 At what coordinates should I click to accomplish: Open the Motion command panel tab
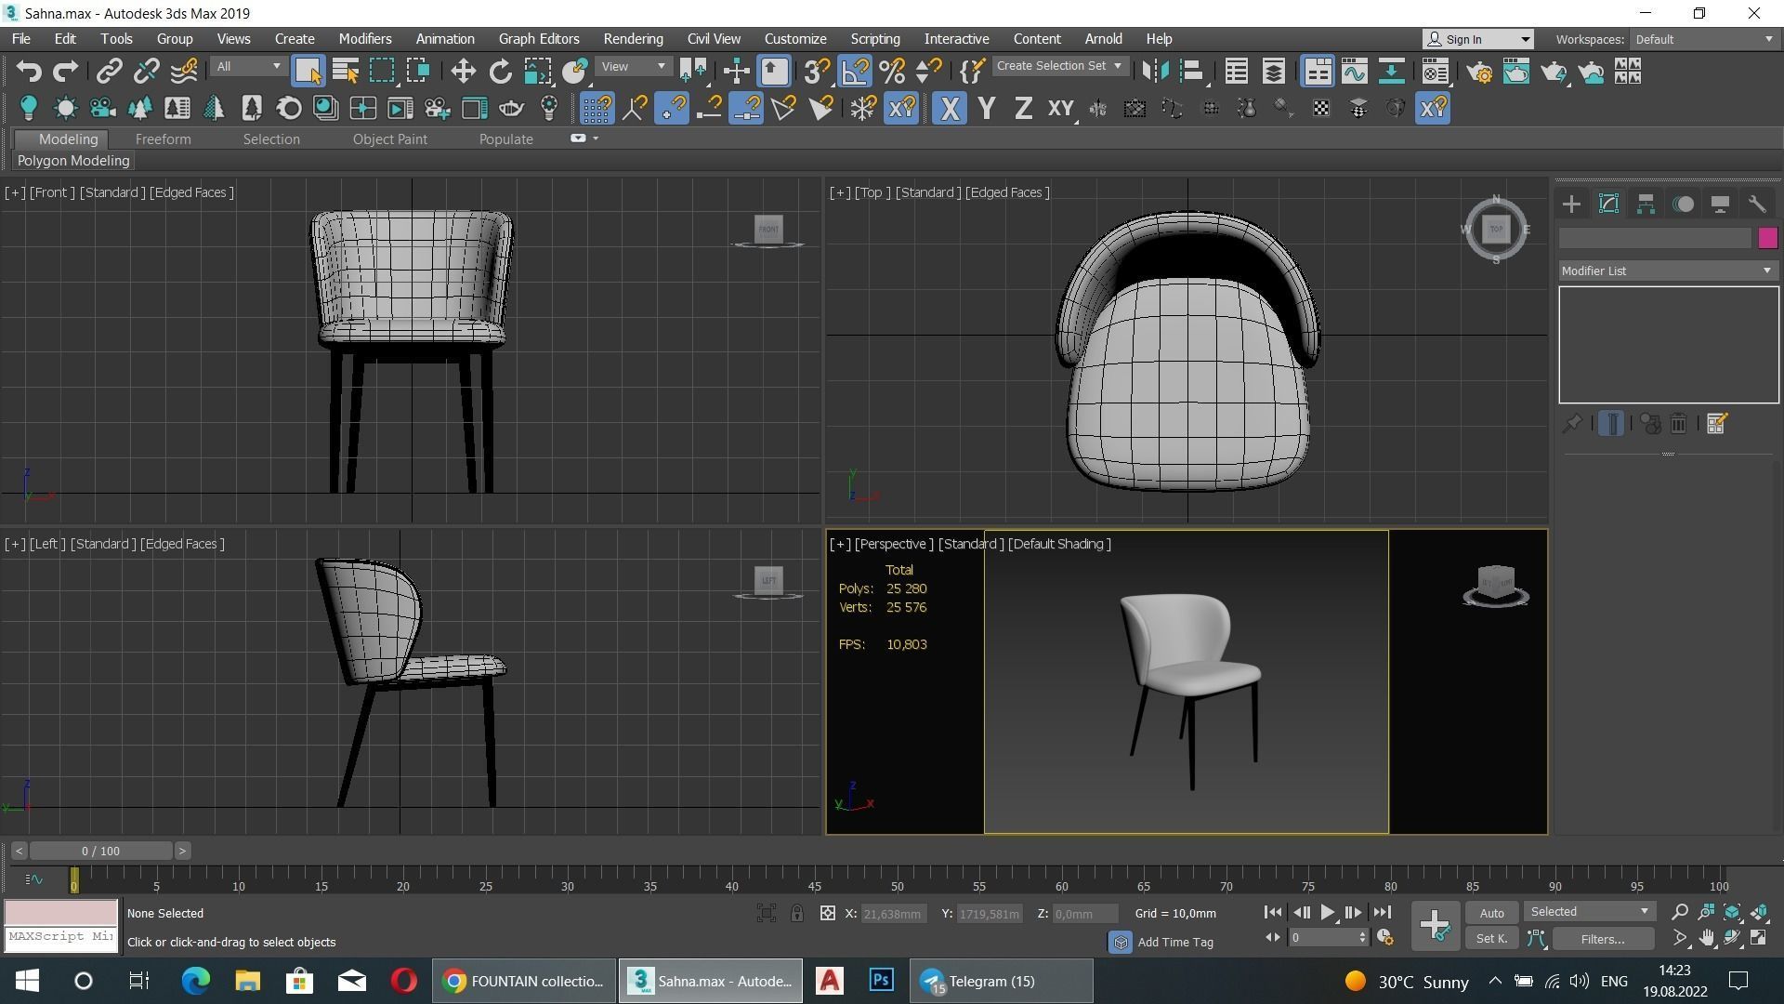(x=1683, y=204)
